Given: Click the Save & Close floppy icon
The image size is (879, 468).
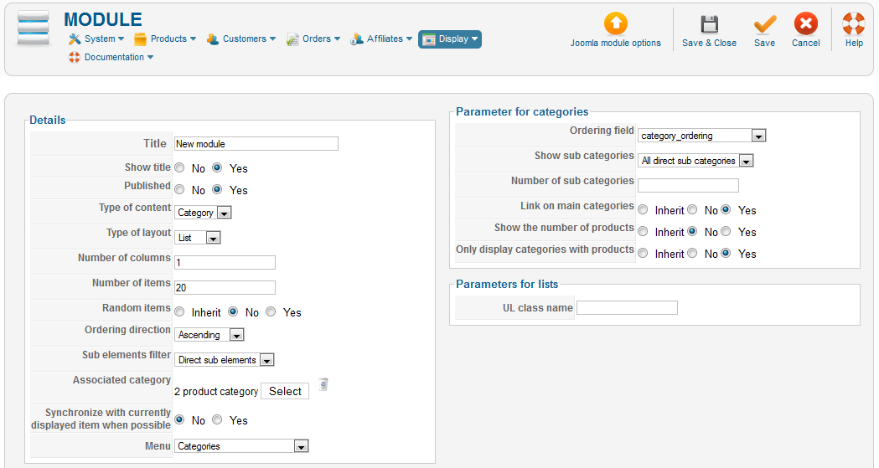Looking at the screenshot, I should coord(709,23).
